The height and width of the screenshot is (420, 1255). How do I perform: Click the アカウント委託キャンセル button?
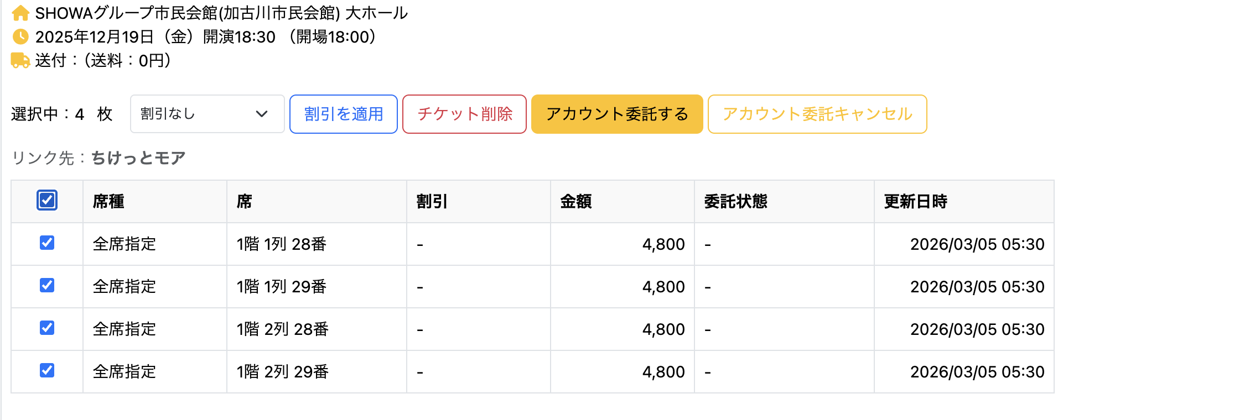816,114
